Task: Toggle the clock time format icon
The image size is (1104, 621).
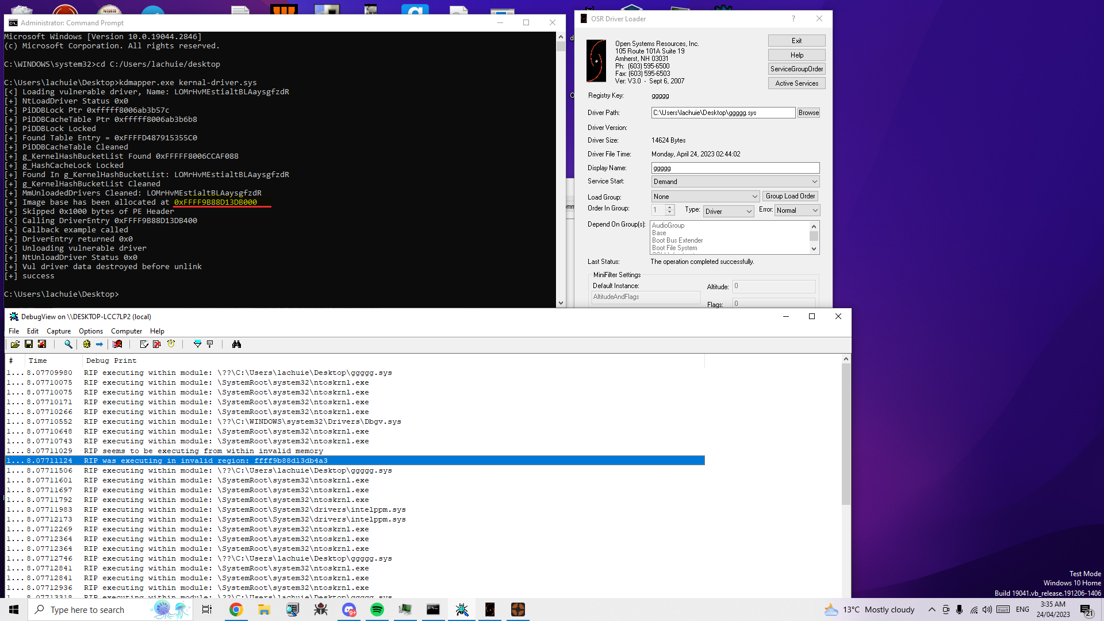Action: [171, 344]
